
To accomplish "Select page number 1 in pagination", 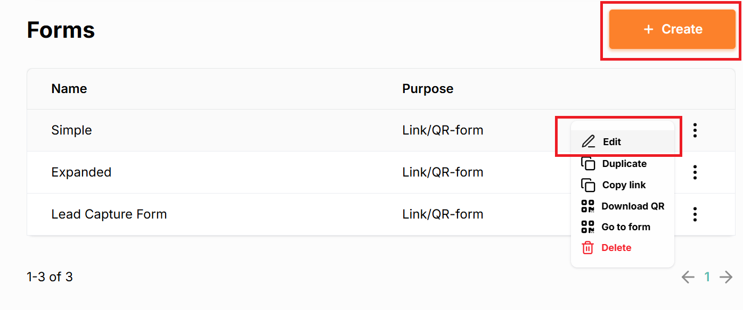I will [x=707, y=277].
